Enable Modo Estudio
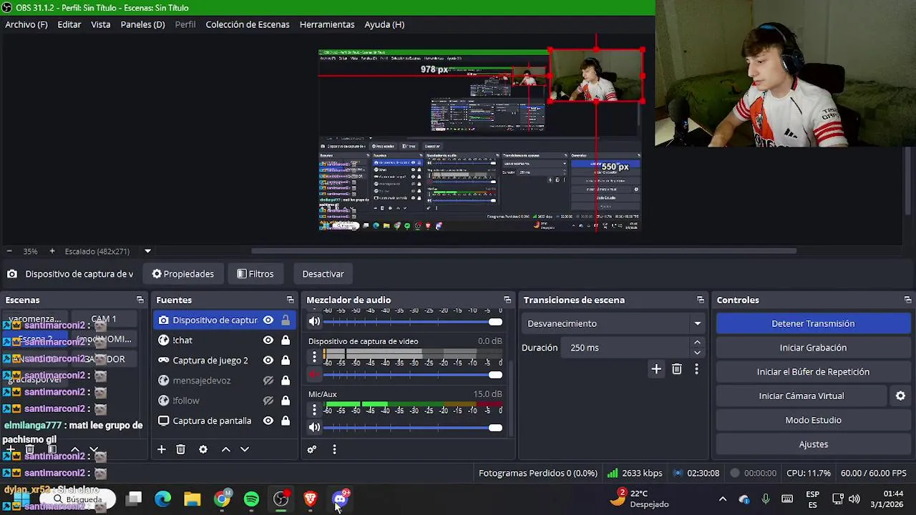Image resolution: width=916 pixels, height=515 pixels. (813, 420)
